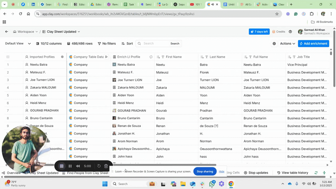Open table settings gear icon
The width and height of the screenshot is (336, 189).
tap(274, 44)
